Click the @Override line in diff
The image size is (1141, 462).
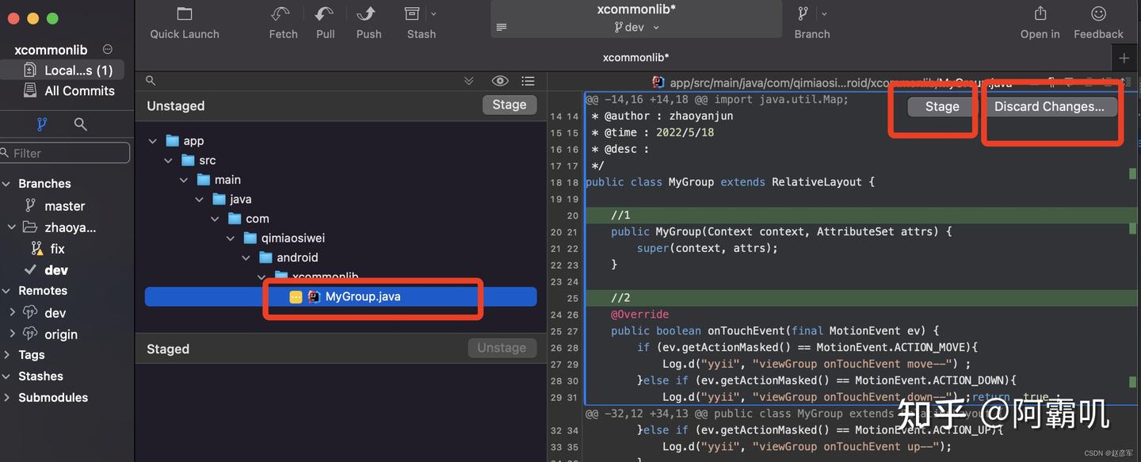coord(639,315)
